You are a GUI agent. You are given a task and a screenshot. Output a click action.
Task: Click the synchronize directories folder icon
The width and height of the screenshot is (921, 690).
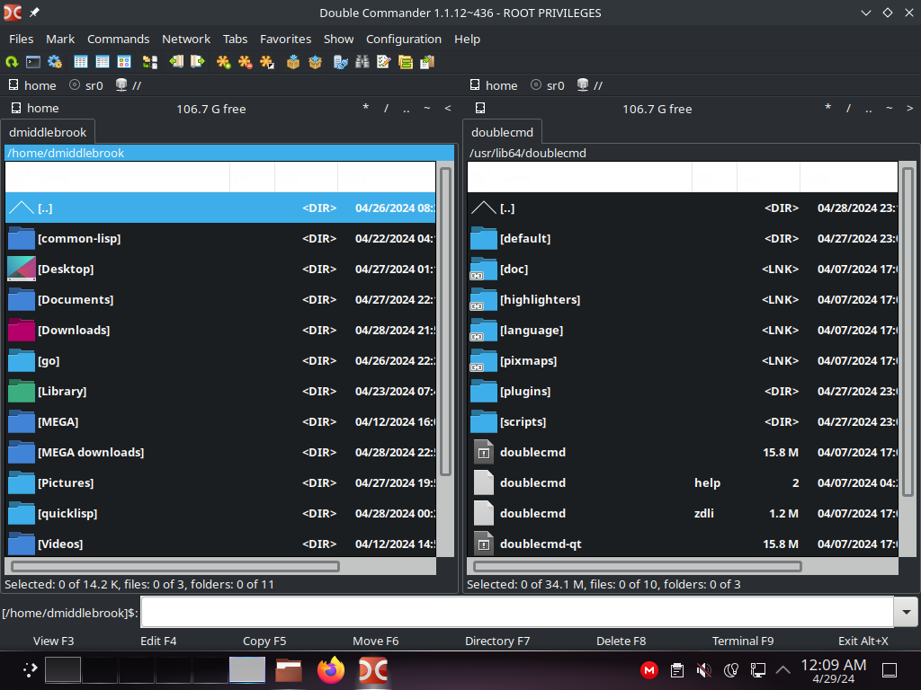(406, 62)
